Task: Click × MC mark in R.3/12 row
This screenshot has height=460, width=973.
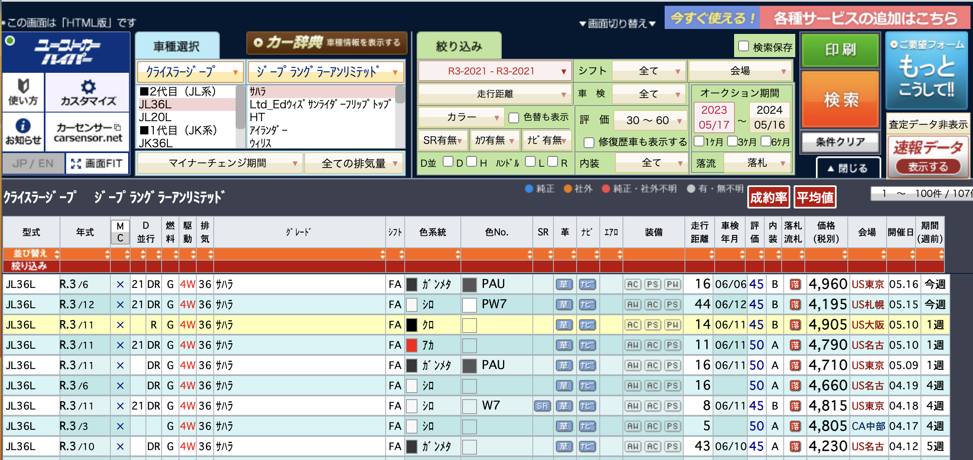Action: point(120,304)
